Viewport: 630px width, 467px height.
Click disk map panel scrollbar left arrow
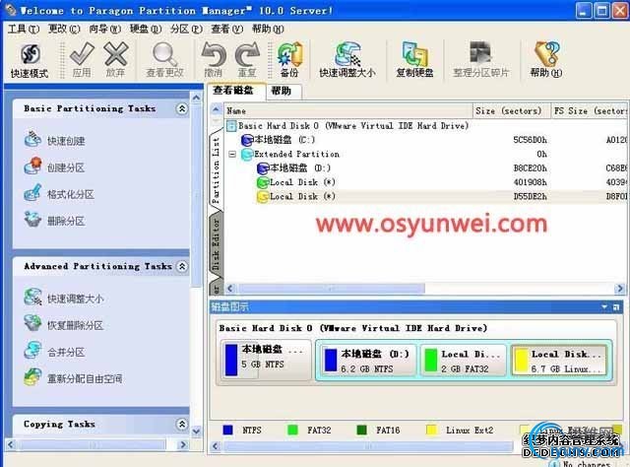tap(216, 446)
